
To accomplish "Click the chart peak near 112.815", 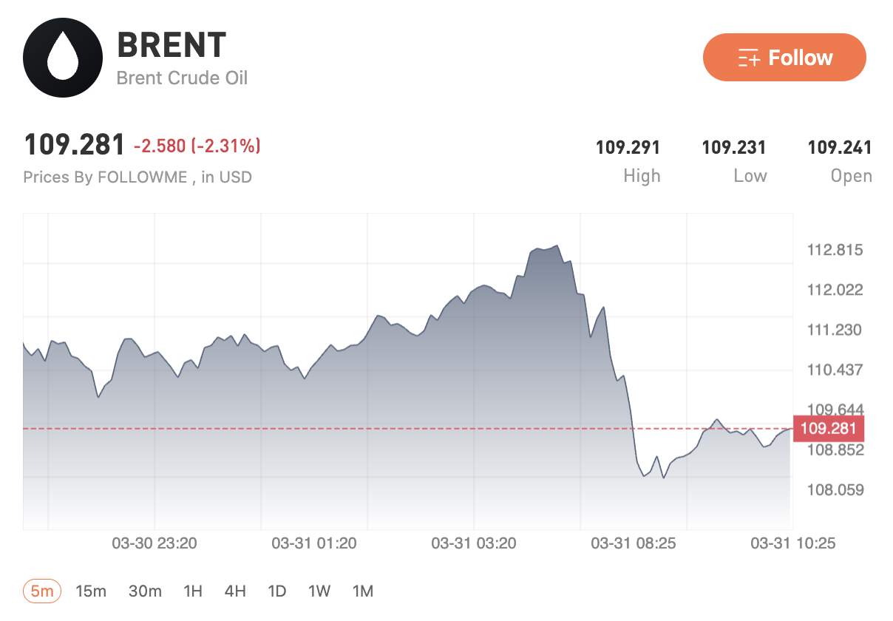I will (x=556, y=246).
